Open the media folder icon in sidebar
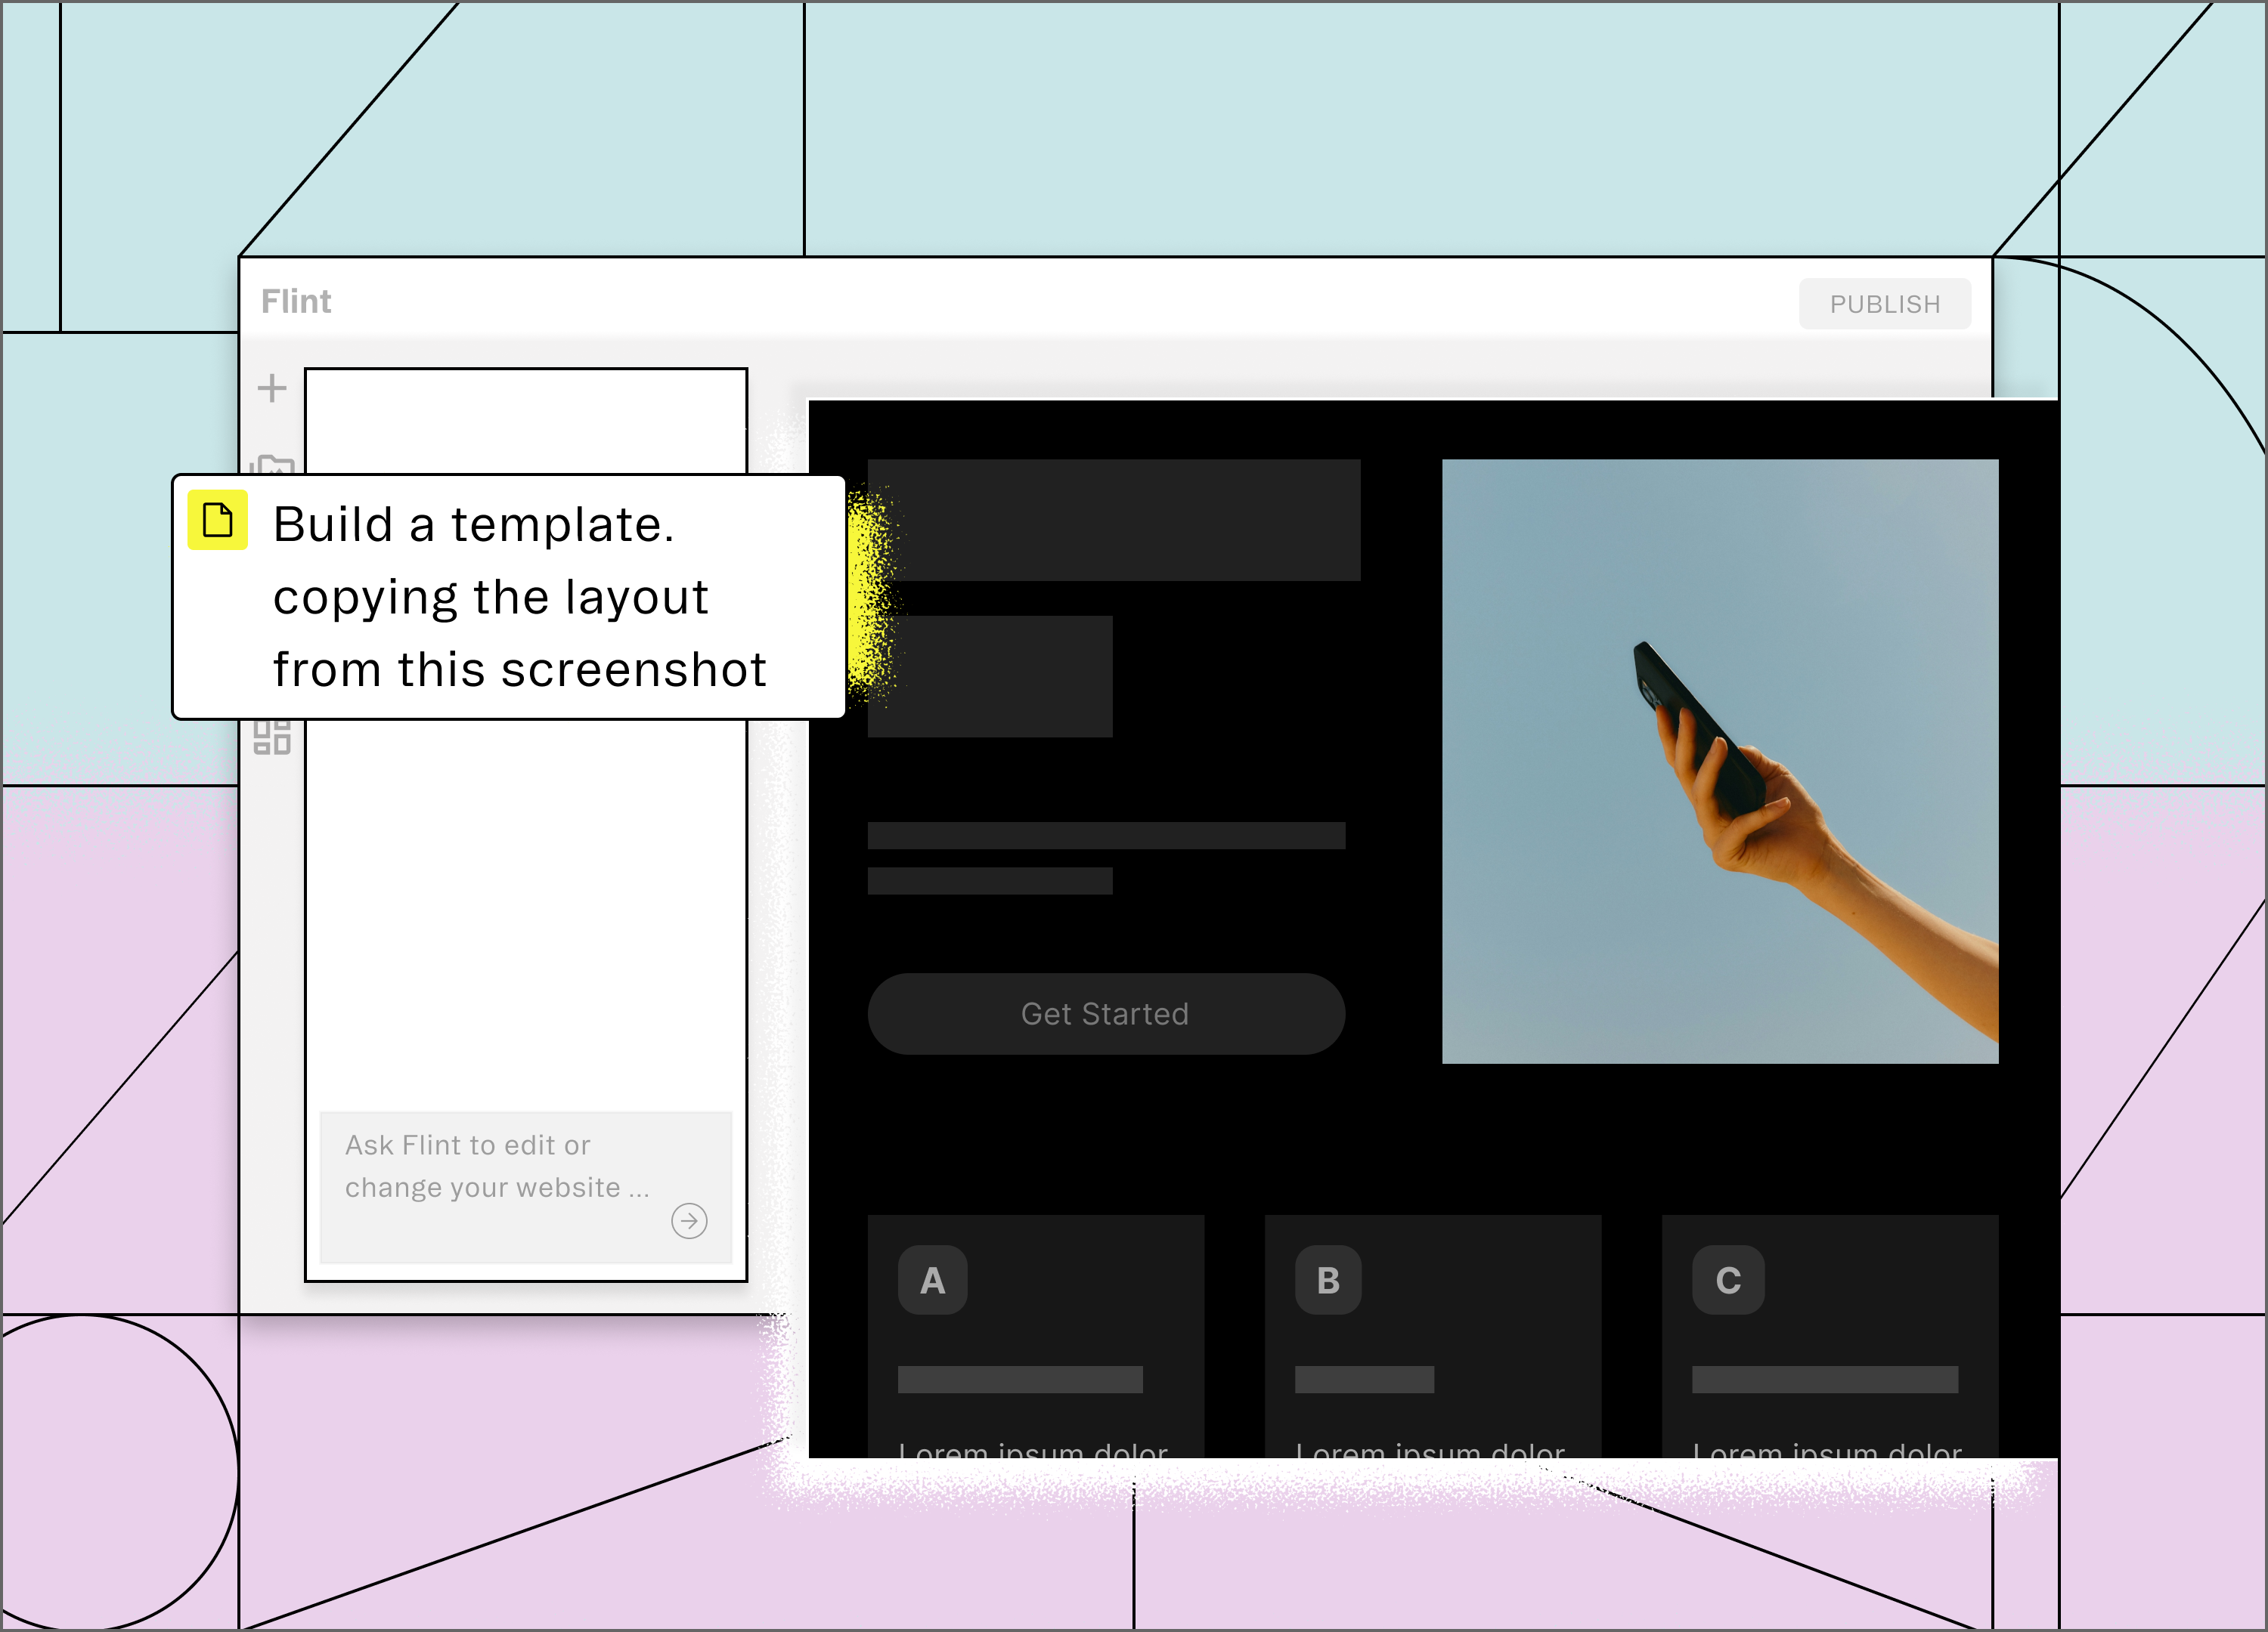 [272, 464]
